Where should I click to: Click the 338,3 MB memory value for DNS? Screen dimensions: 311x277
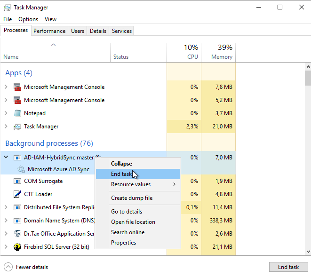221,221
